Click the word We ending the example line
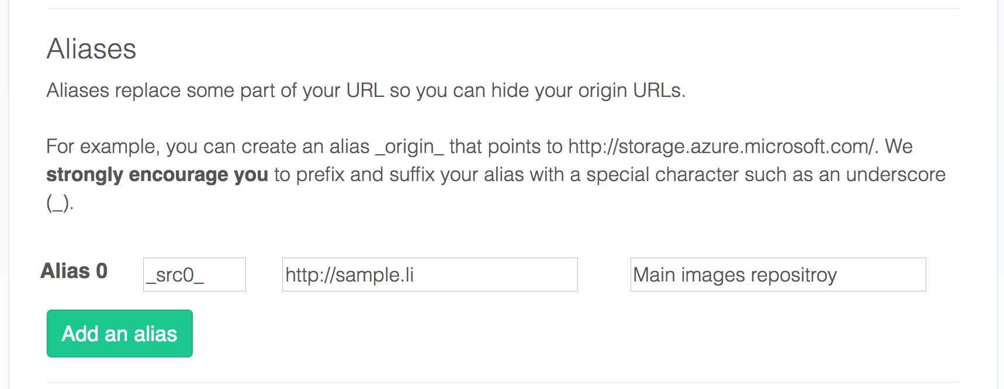 tap(899, 147)
